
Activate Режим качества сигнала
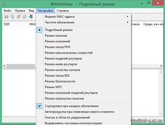coord(83,70)
